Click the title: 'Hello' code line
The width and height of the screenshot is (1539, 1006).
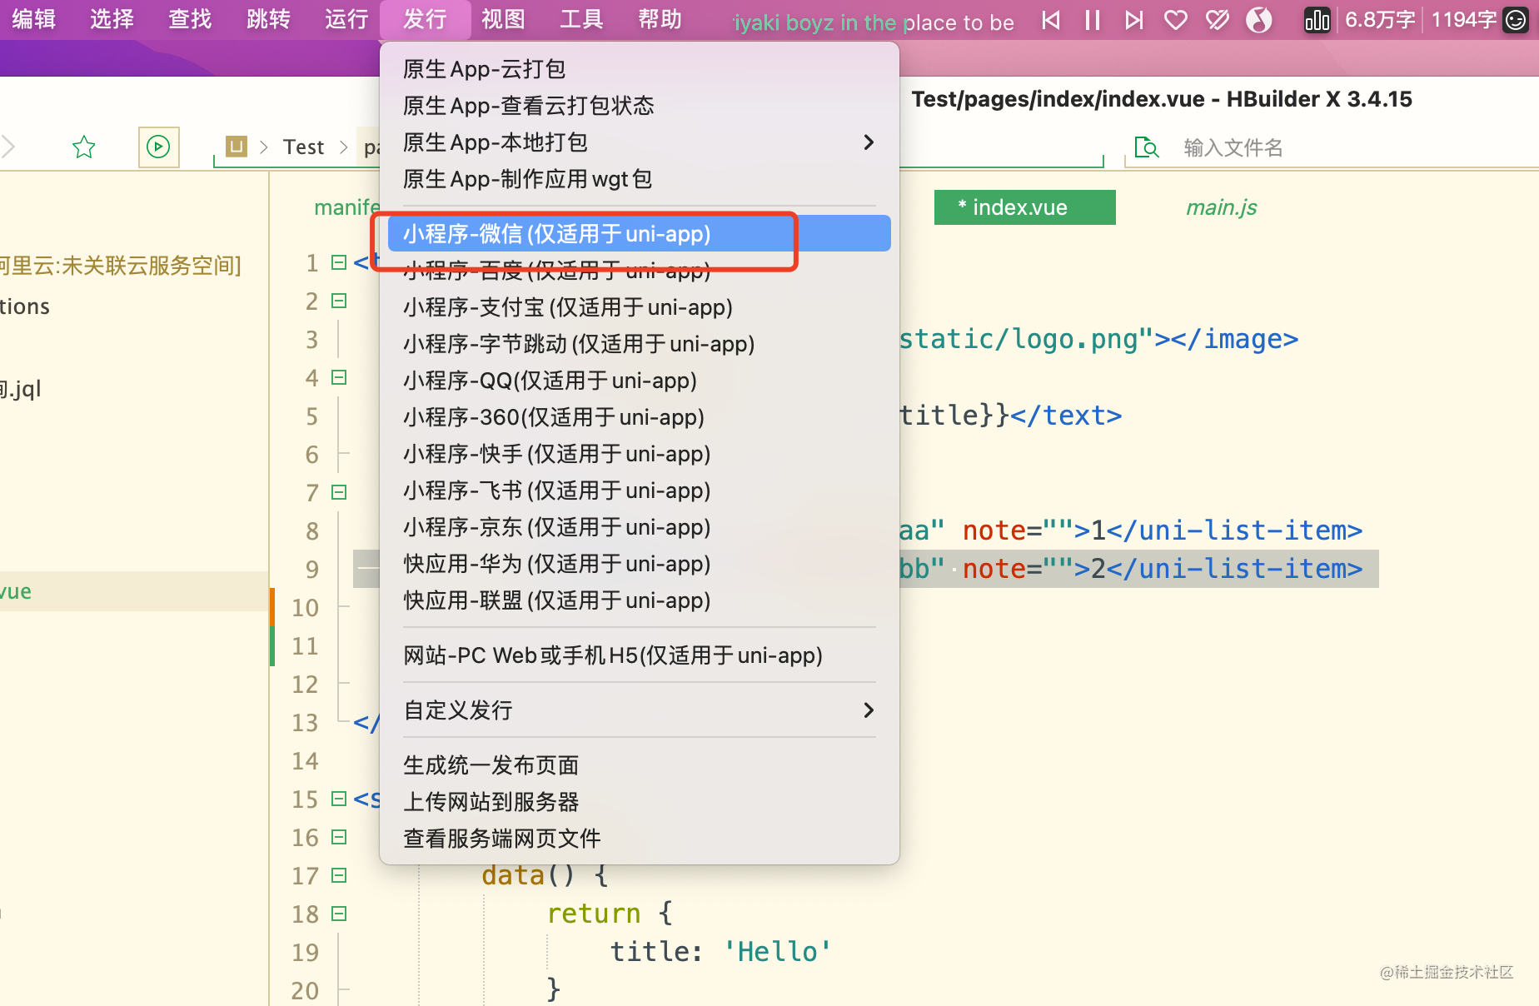pyautogui.click(x=720, y=951)
